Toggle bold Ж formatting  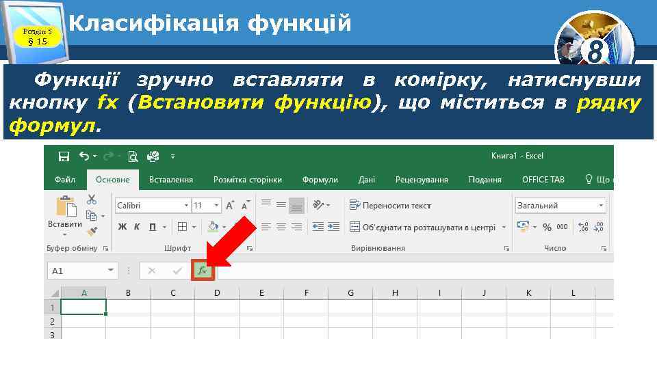tap(122, 227)
